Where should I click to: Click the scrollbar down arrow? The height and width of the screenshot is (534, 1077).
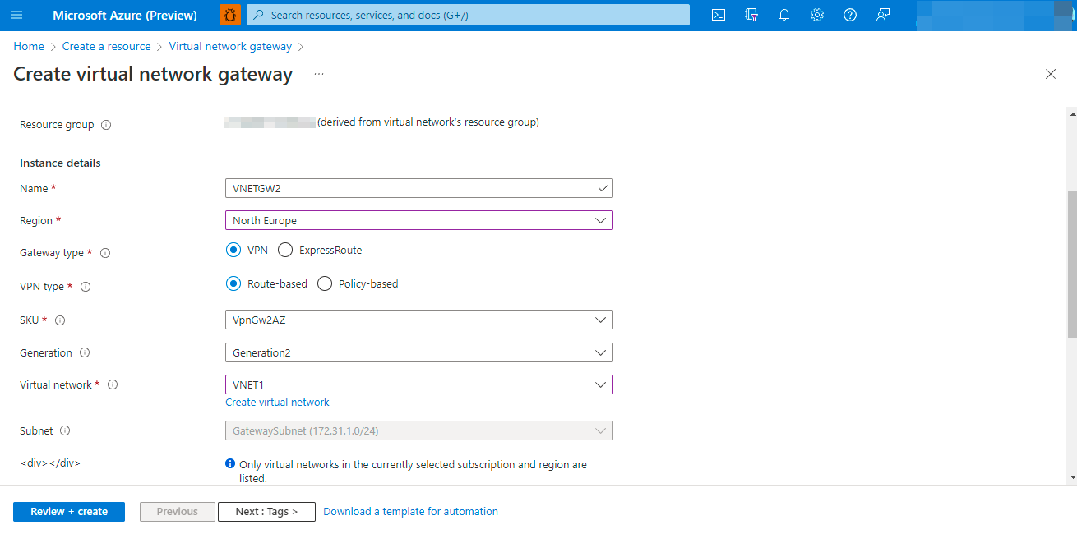[x=1071, y=477]
